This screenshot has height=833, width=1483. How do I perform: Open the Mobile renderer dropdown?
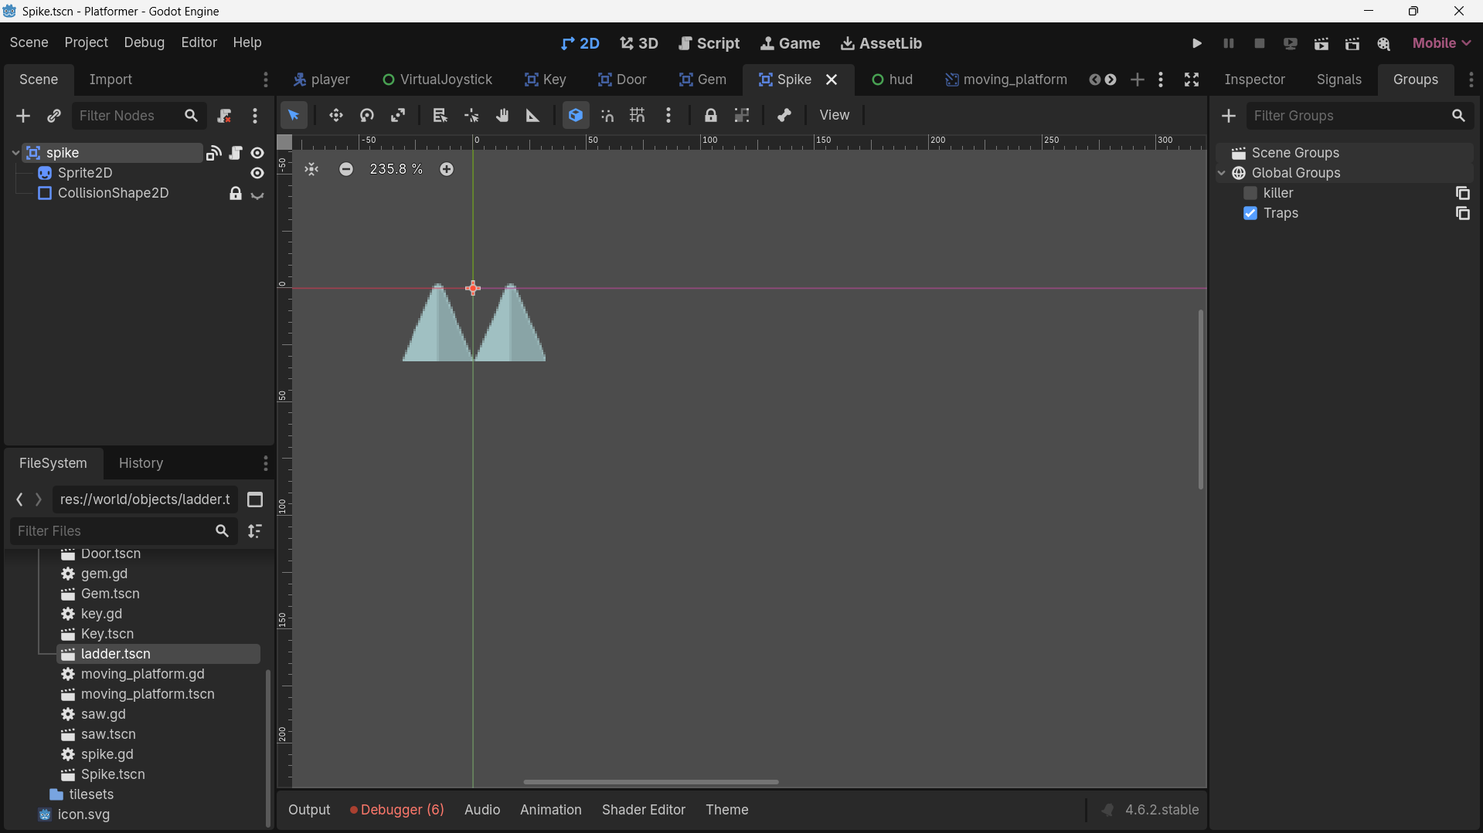(1441, 43)
